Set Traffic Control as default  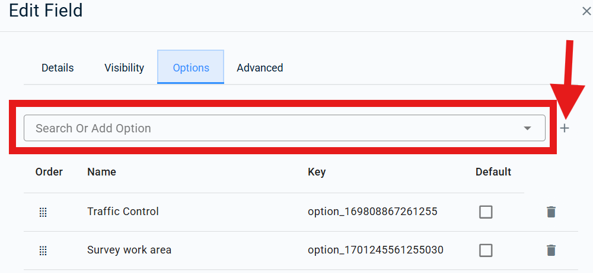[x=486, y=212]
